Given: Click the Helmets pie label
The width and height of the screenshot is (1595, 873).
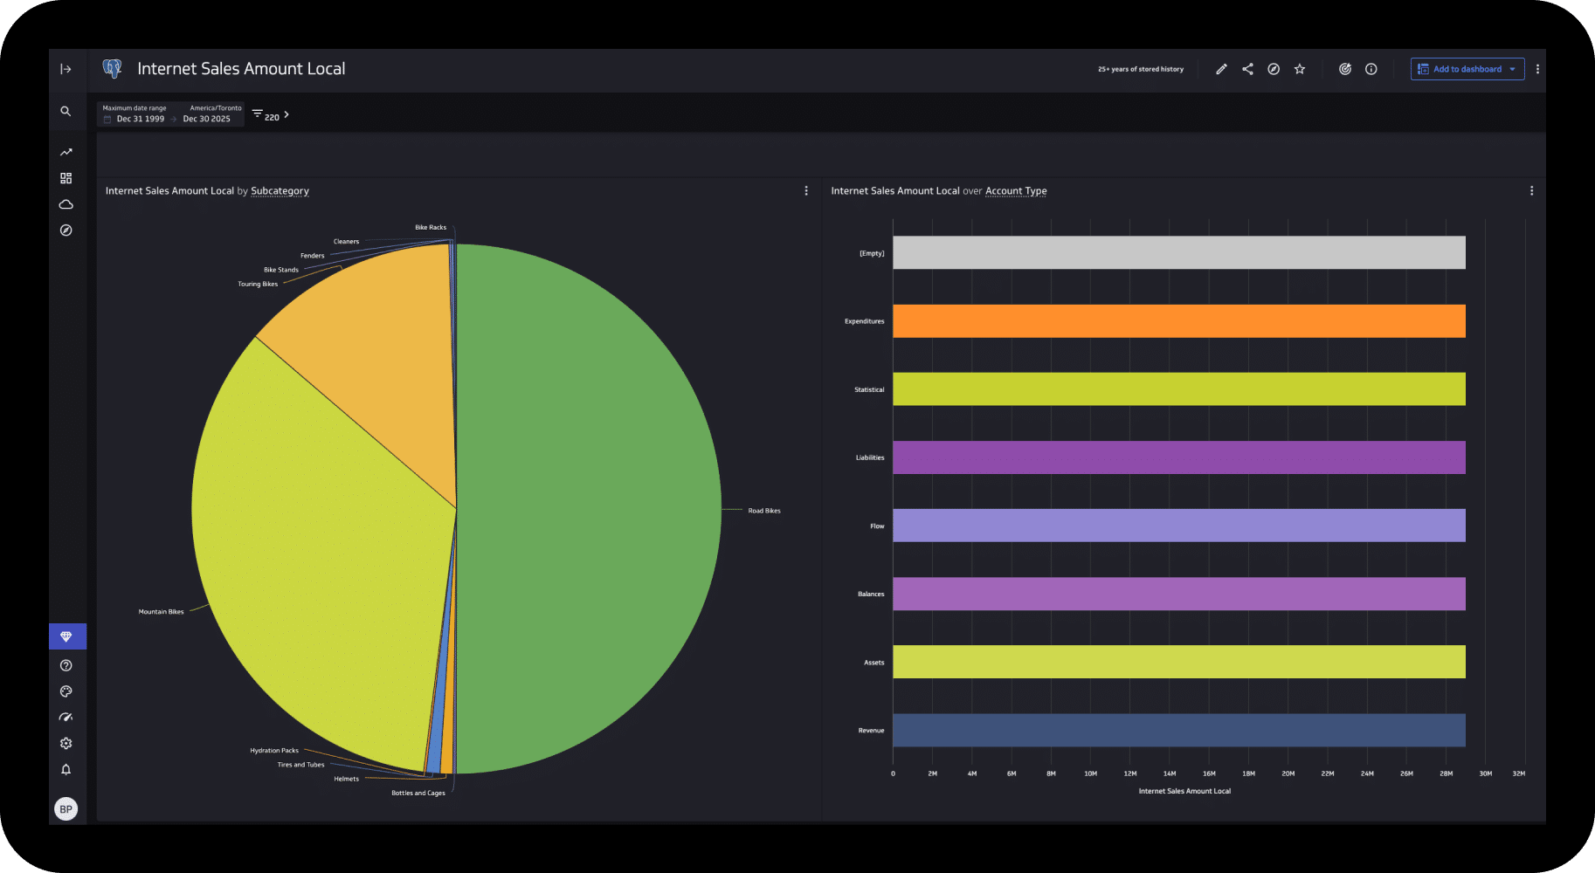Looking at the screenshot, I should [346, 779].
